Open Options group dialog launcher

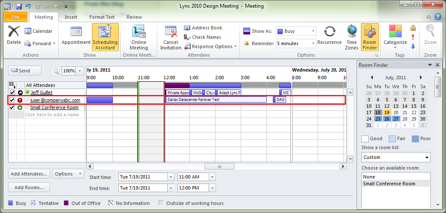pyautogui.click(x=376, y=55)
